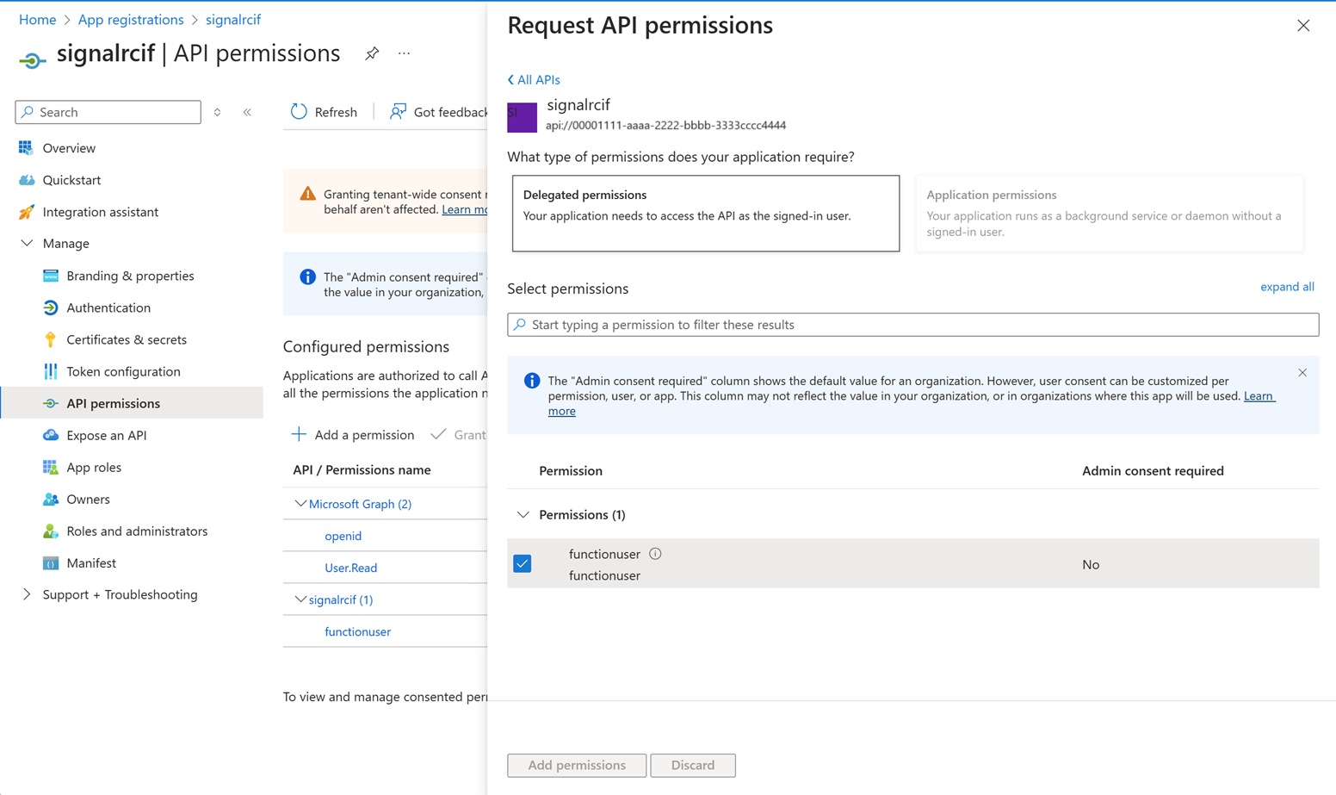Screen dimensions: 1336x795
Task: Click the Discard button
Action: point(692,765)
